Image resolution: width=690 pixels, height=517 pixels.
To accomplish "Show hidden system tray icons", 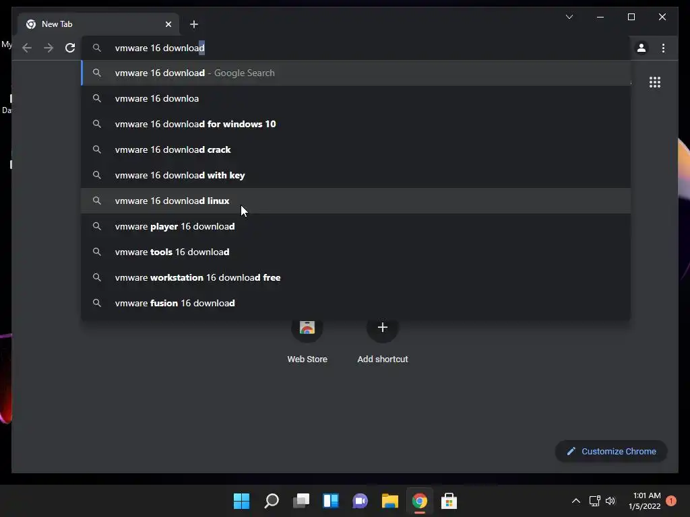I will 575,501.
